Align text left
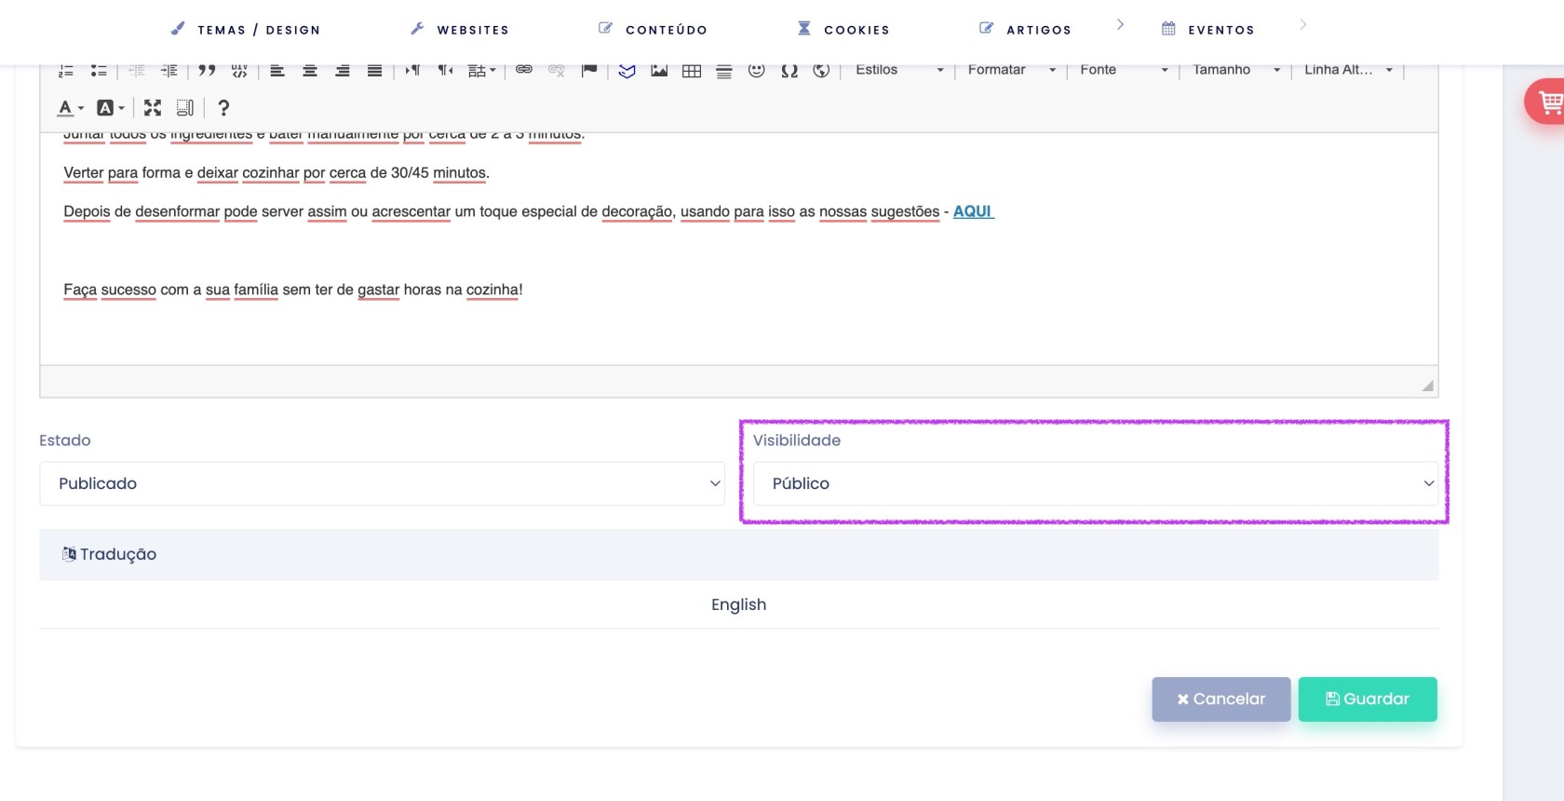The height and width of the screenshot is (801, 1564). point(277,71)
